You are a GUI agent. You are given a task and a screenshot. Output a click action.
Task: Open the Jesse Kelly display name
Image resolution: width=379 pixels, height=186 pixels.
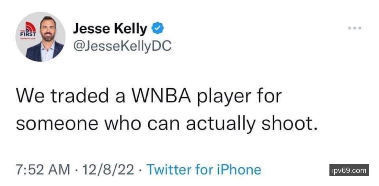(110, 29)
